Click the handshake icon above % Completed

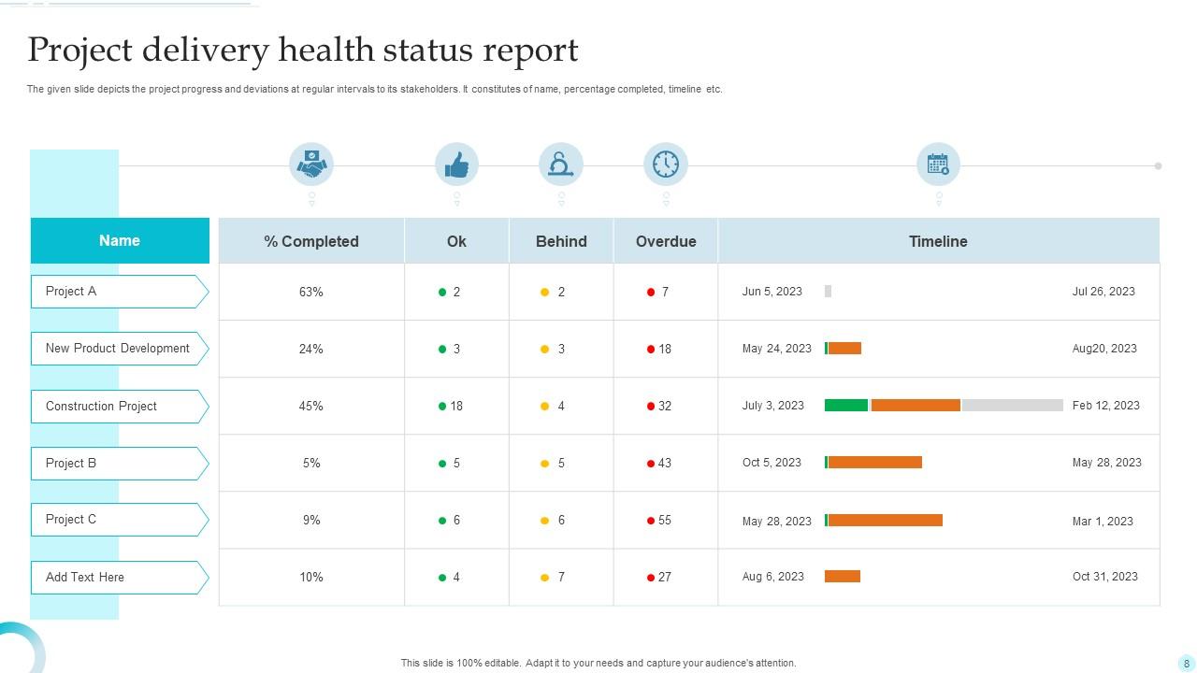pyautogui.click(x=311, y=165)
